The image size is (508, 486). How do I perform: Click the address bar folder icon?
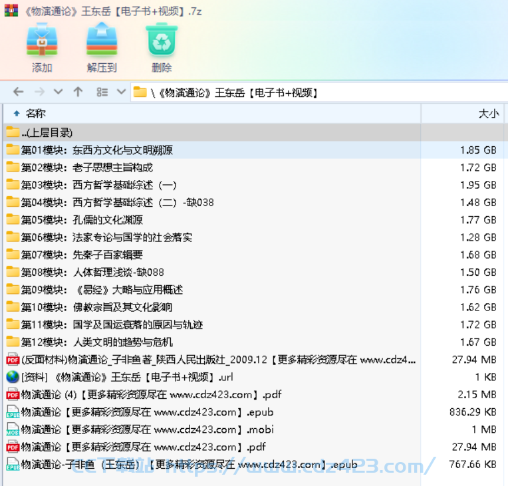coord(140,92)
